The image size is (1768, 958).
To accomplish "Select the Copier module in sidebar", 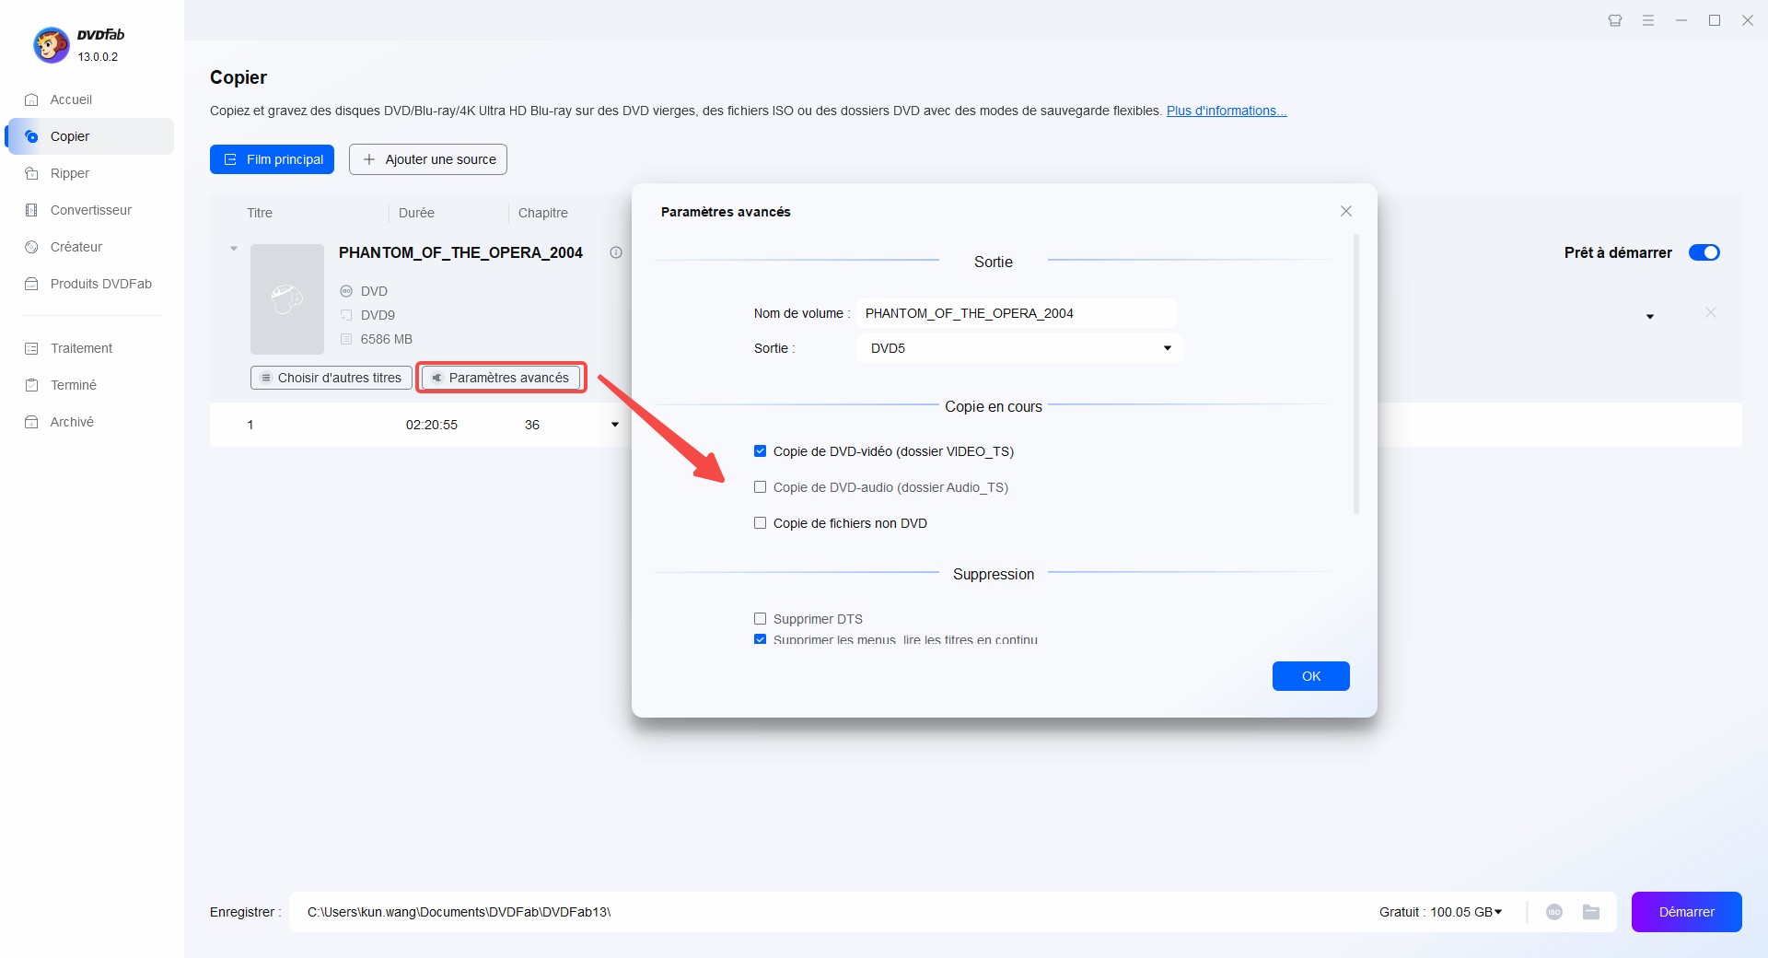I will (89, 136).
